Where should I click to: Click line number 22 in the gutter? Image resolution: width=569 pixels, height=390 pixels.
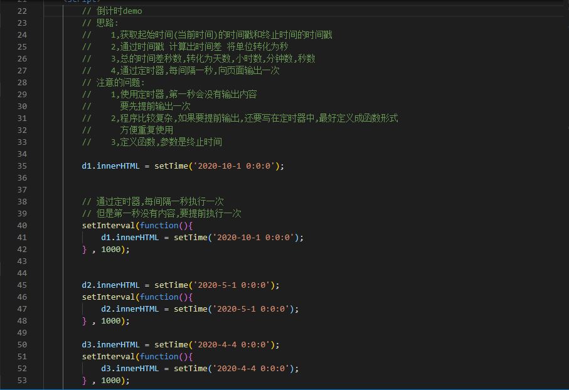[x=22, y=11]
